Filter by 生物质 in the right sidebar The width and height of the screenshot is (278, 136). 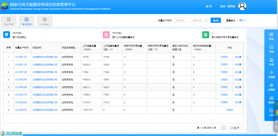click(x=271, y=87)
